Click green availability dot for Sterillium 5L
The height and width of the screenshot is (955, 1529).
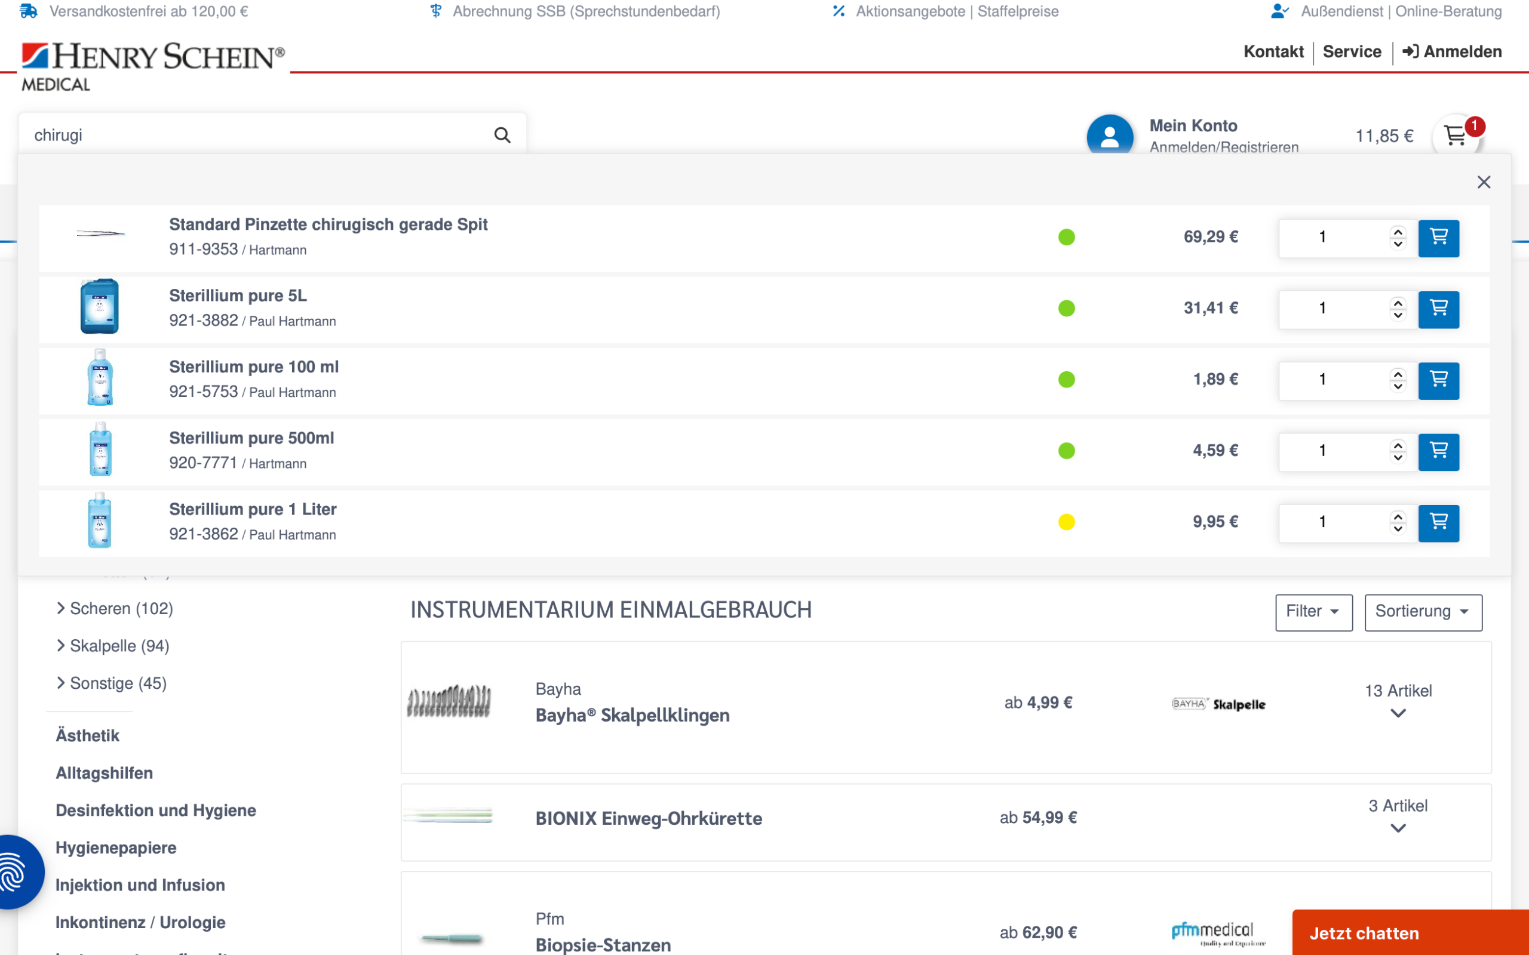tap(1067, 309)
